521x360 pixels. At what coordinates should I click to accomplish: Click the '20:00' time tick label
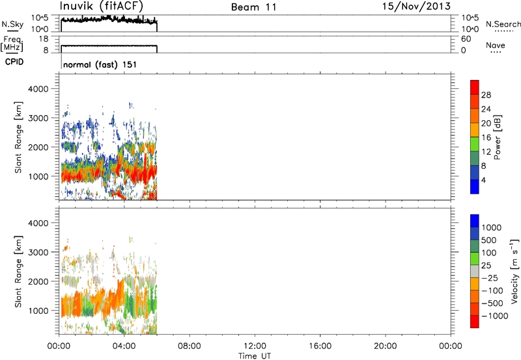pyautogui.click(x=385, y=346)
